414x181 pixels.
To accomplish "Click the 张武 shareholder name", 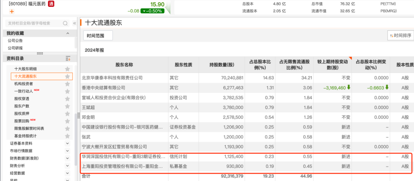I will (86, 137).
